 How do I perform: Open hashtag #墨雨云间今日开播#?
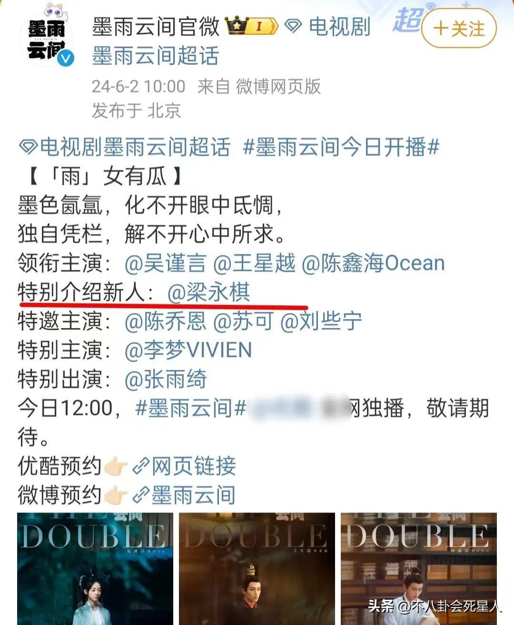[x=341, y=147]
